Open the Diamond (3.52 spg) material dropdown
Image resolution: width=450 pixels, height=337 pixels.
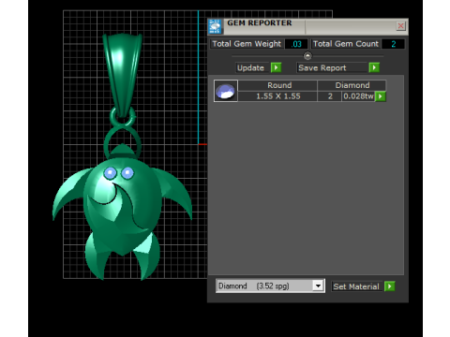(x=318, y=286)
